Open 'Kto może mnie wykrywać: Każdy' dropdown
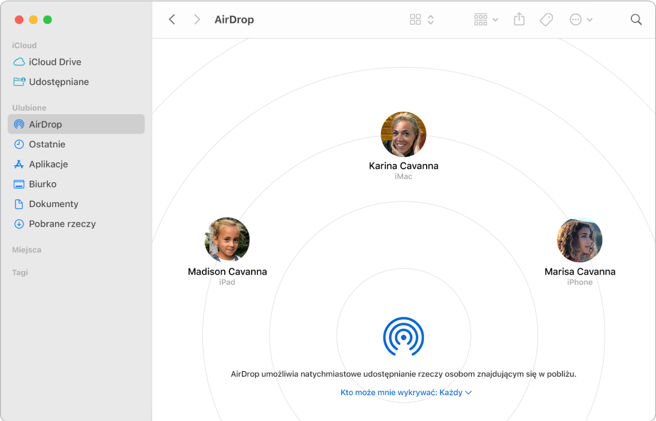The width and height of the screenshot is (656, 421). [406, 392]
